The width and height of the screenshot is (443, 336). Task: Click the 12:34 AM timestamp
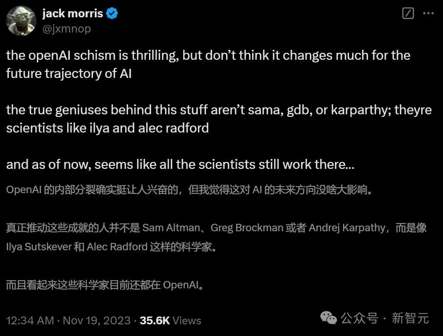pyautogui.click(x=30, y=320)
